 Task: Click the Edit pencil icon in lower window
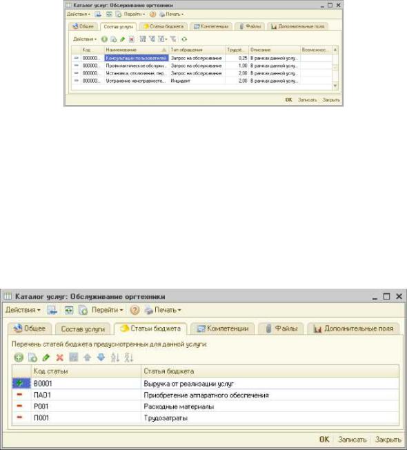(46, 358)
